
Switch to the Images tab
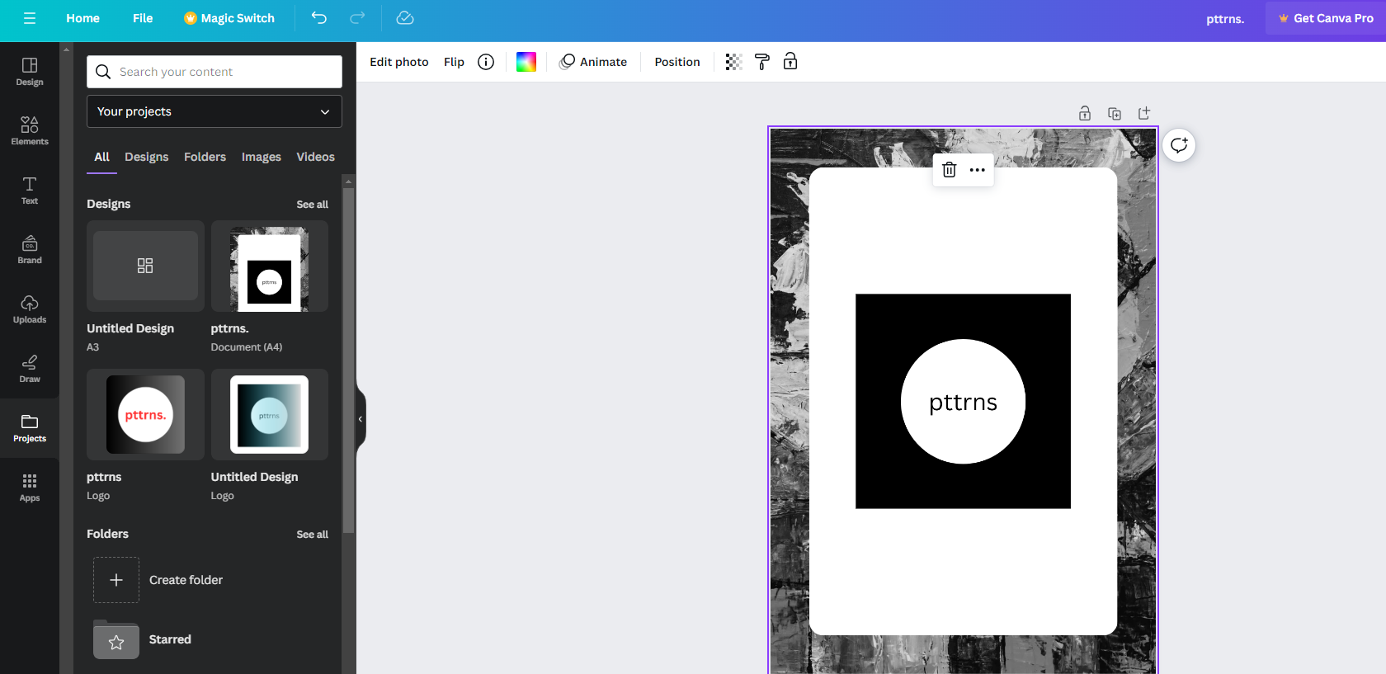tap(262, 157)
